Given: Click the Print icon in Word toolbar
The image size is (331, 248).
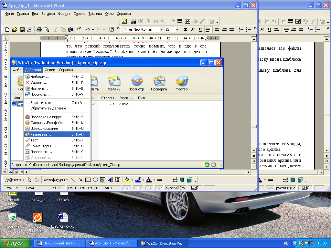Looking at the screenshot, I should coord(39,29).
